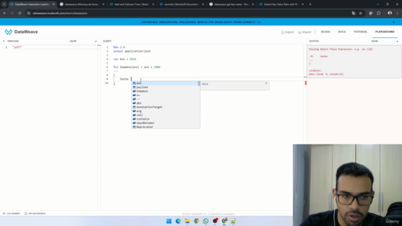Open a new browser tab
Viewport: 402px width, 226px height.
pos(310,4)
